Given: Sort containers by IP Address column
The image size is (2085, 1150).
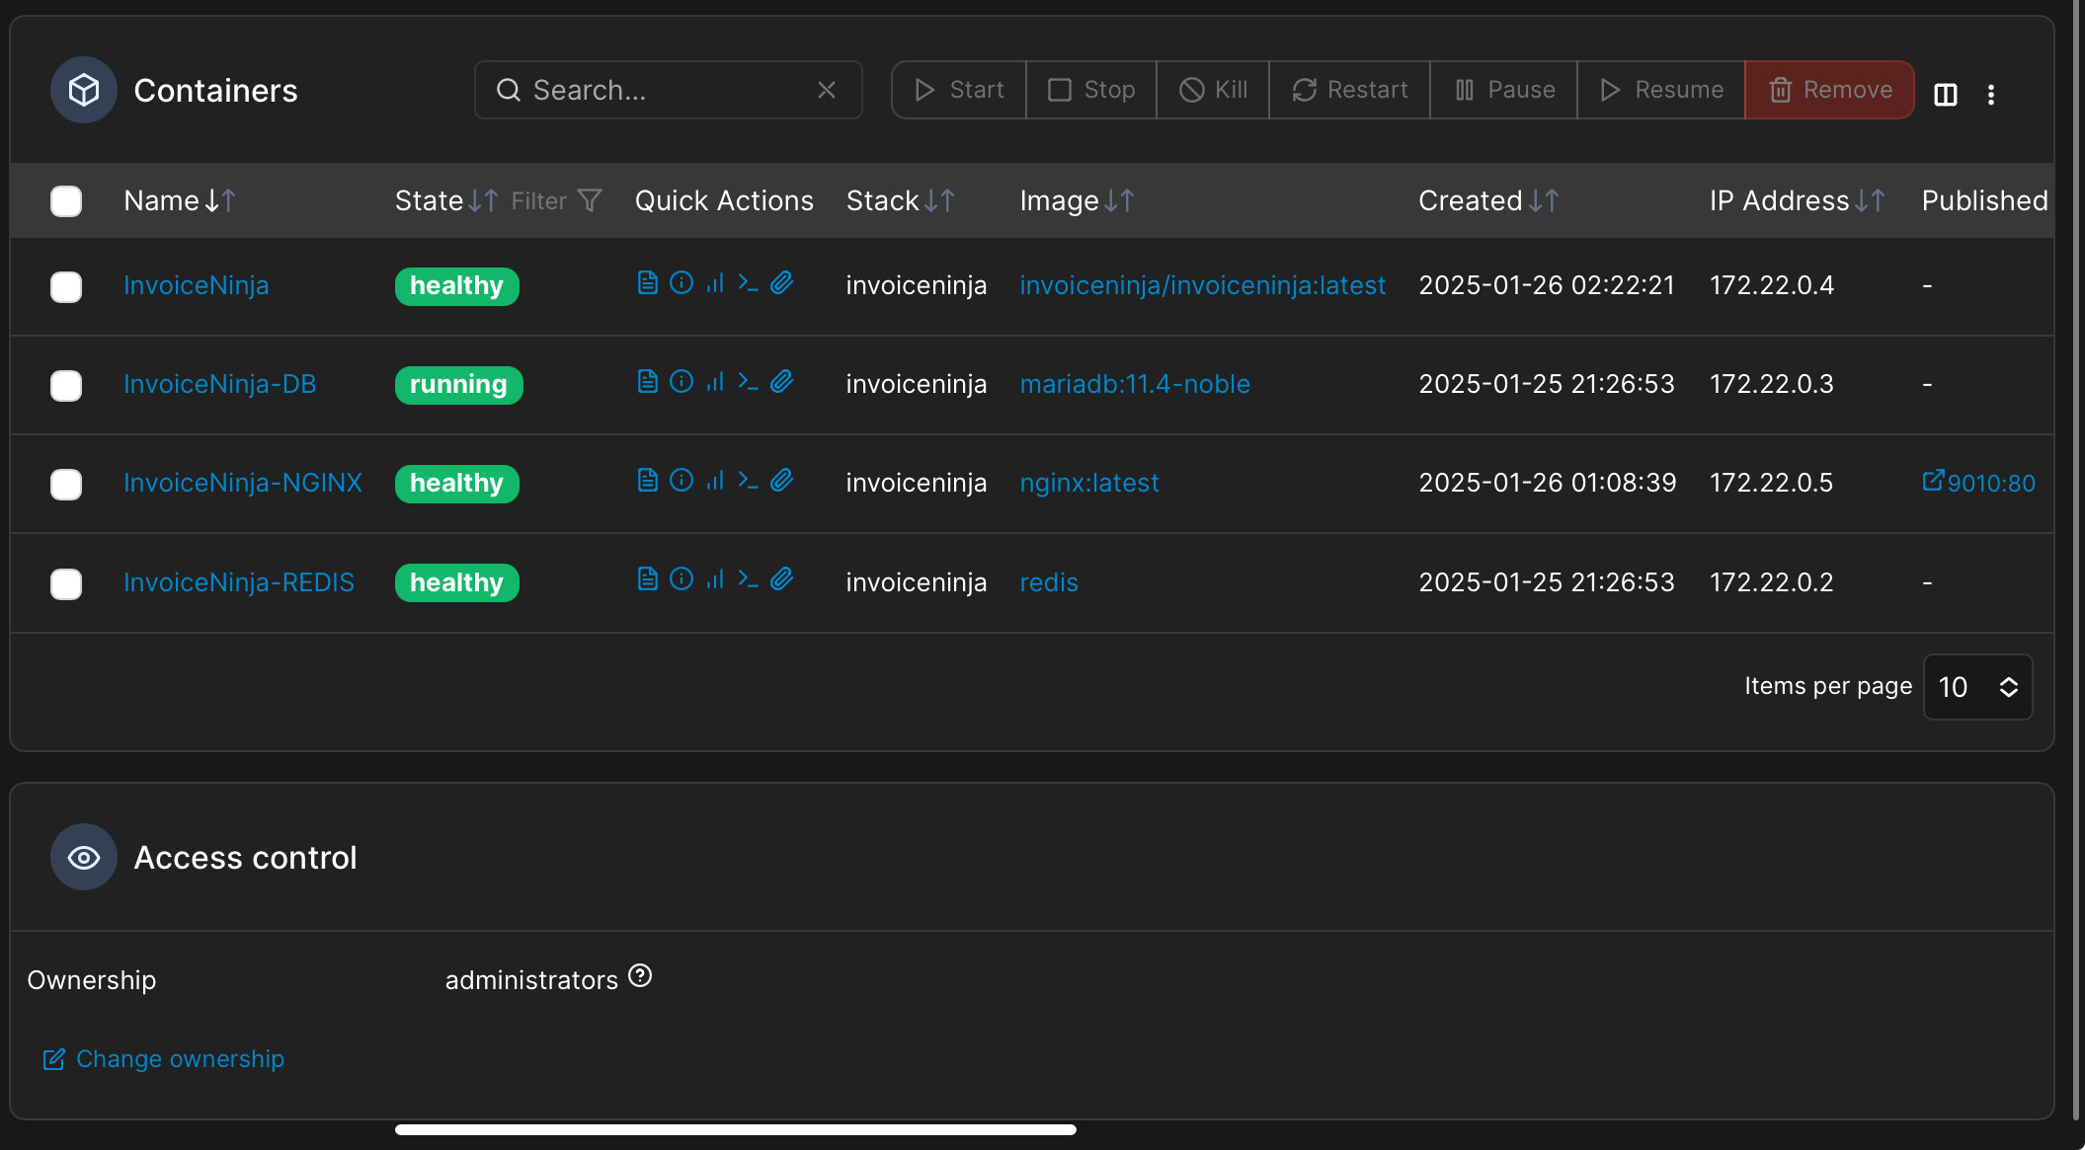Looking at the screenshot, I should [x=1798, y=200].
